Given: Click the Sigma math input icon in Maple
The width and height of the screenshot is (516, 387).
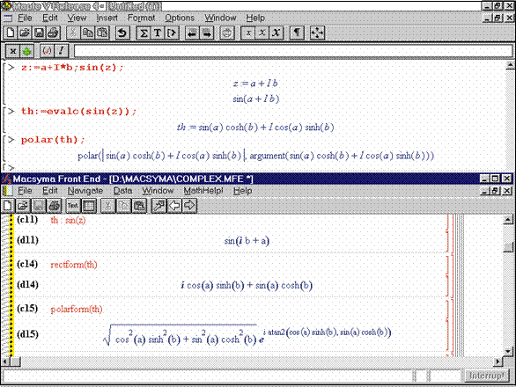Looking at the screenshot, I should tap(144, 33).
